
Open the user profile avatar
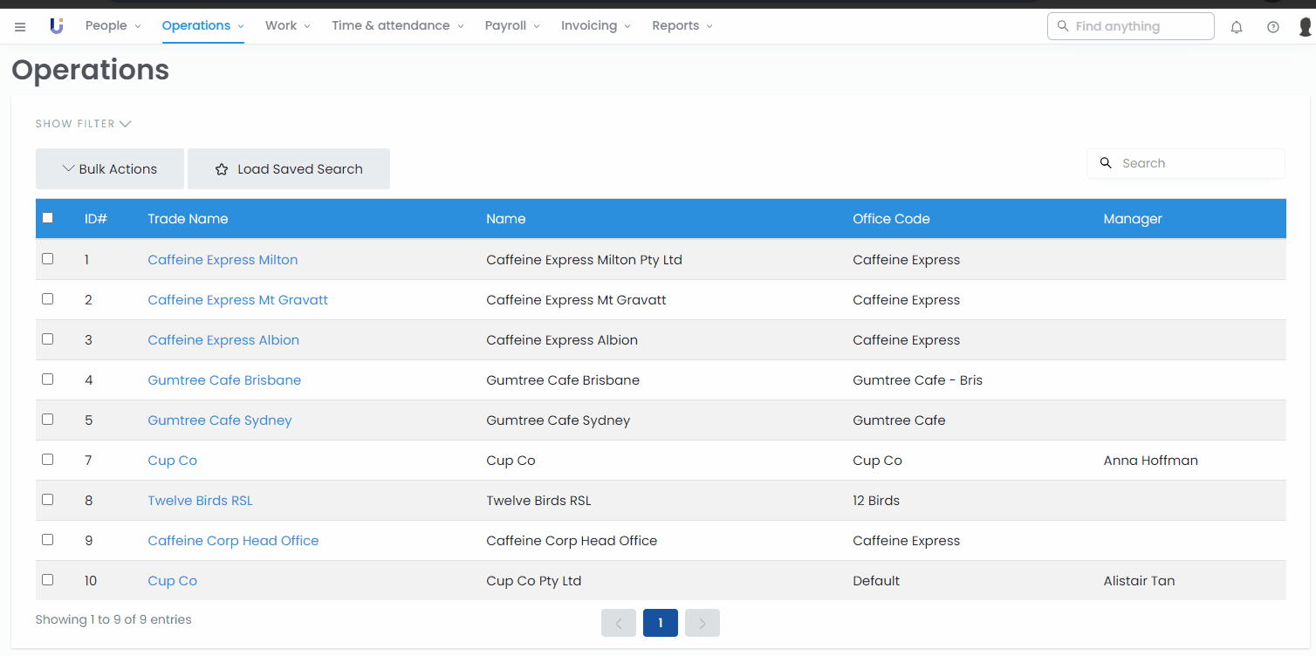coord(1305,27)
